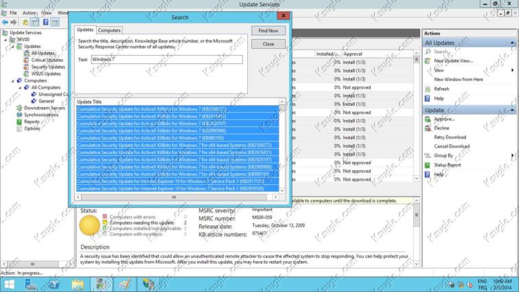Viewport: 519px width, 292px height.
Task: Click the Find Now button
Action: point(268,30)
